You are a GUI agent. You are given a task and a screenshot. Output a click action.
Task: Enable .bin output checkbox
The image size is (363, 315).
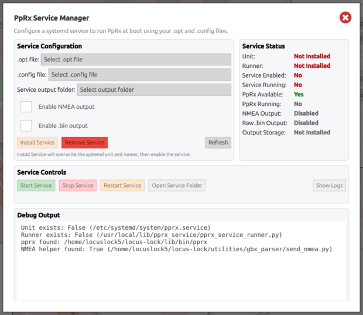point(26,126)
